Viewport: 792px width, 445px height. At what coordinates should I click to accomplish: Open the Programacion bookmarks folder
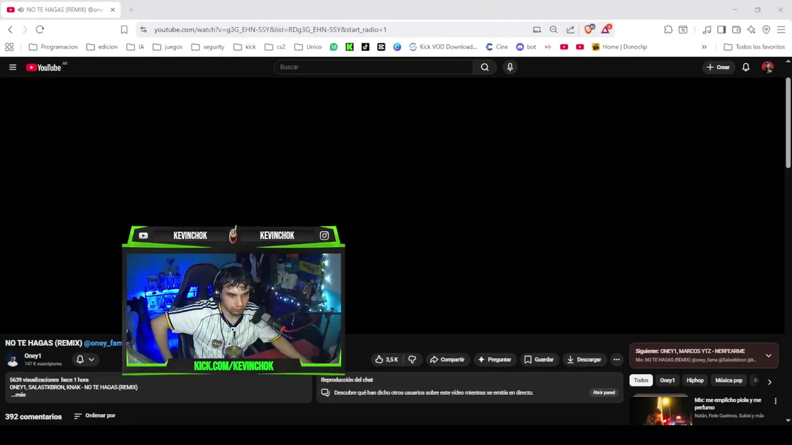click(53, 47)
